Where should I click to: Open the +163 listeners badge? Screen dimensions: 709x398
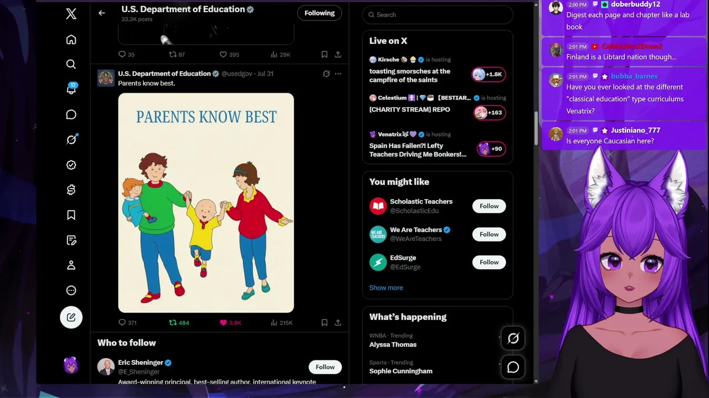pos(489,113)
